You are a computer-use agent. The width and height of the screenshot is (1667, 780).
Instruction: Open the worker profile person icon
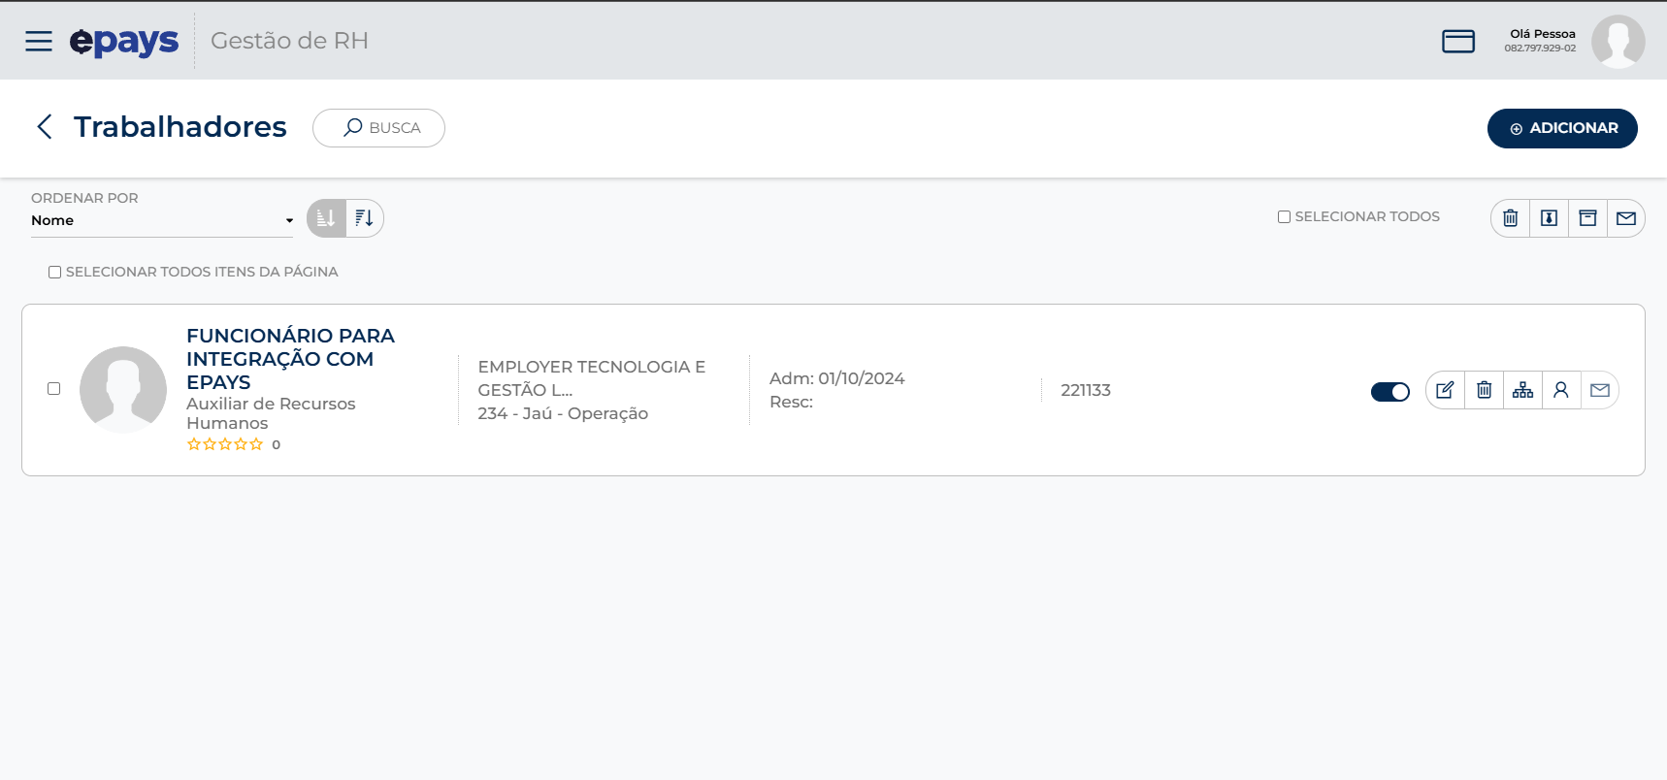1561,390
